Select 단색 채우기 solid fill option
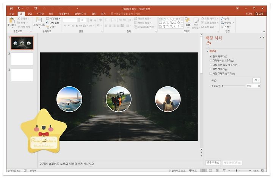 [218, 56]
